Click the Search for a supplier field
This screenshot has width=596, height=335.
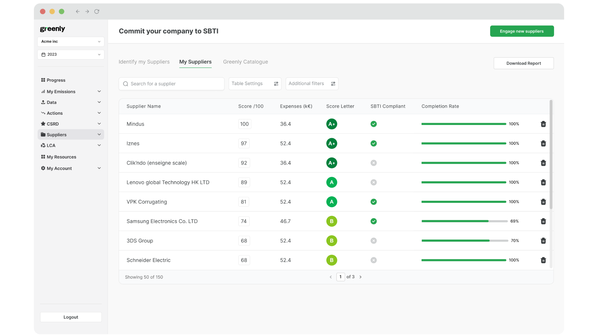[171, 84]
